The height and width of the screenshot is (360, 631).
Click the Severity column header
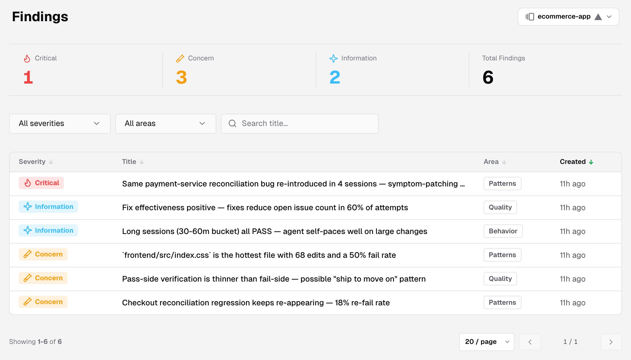click(x=36, y=162)
